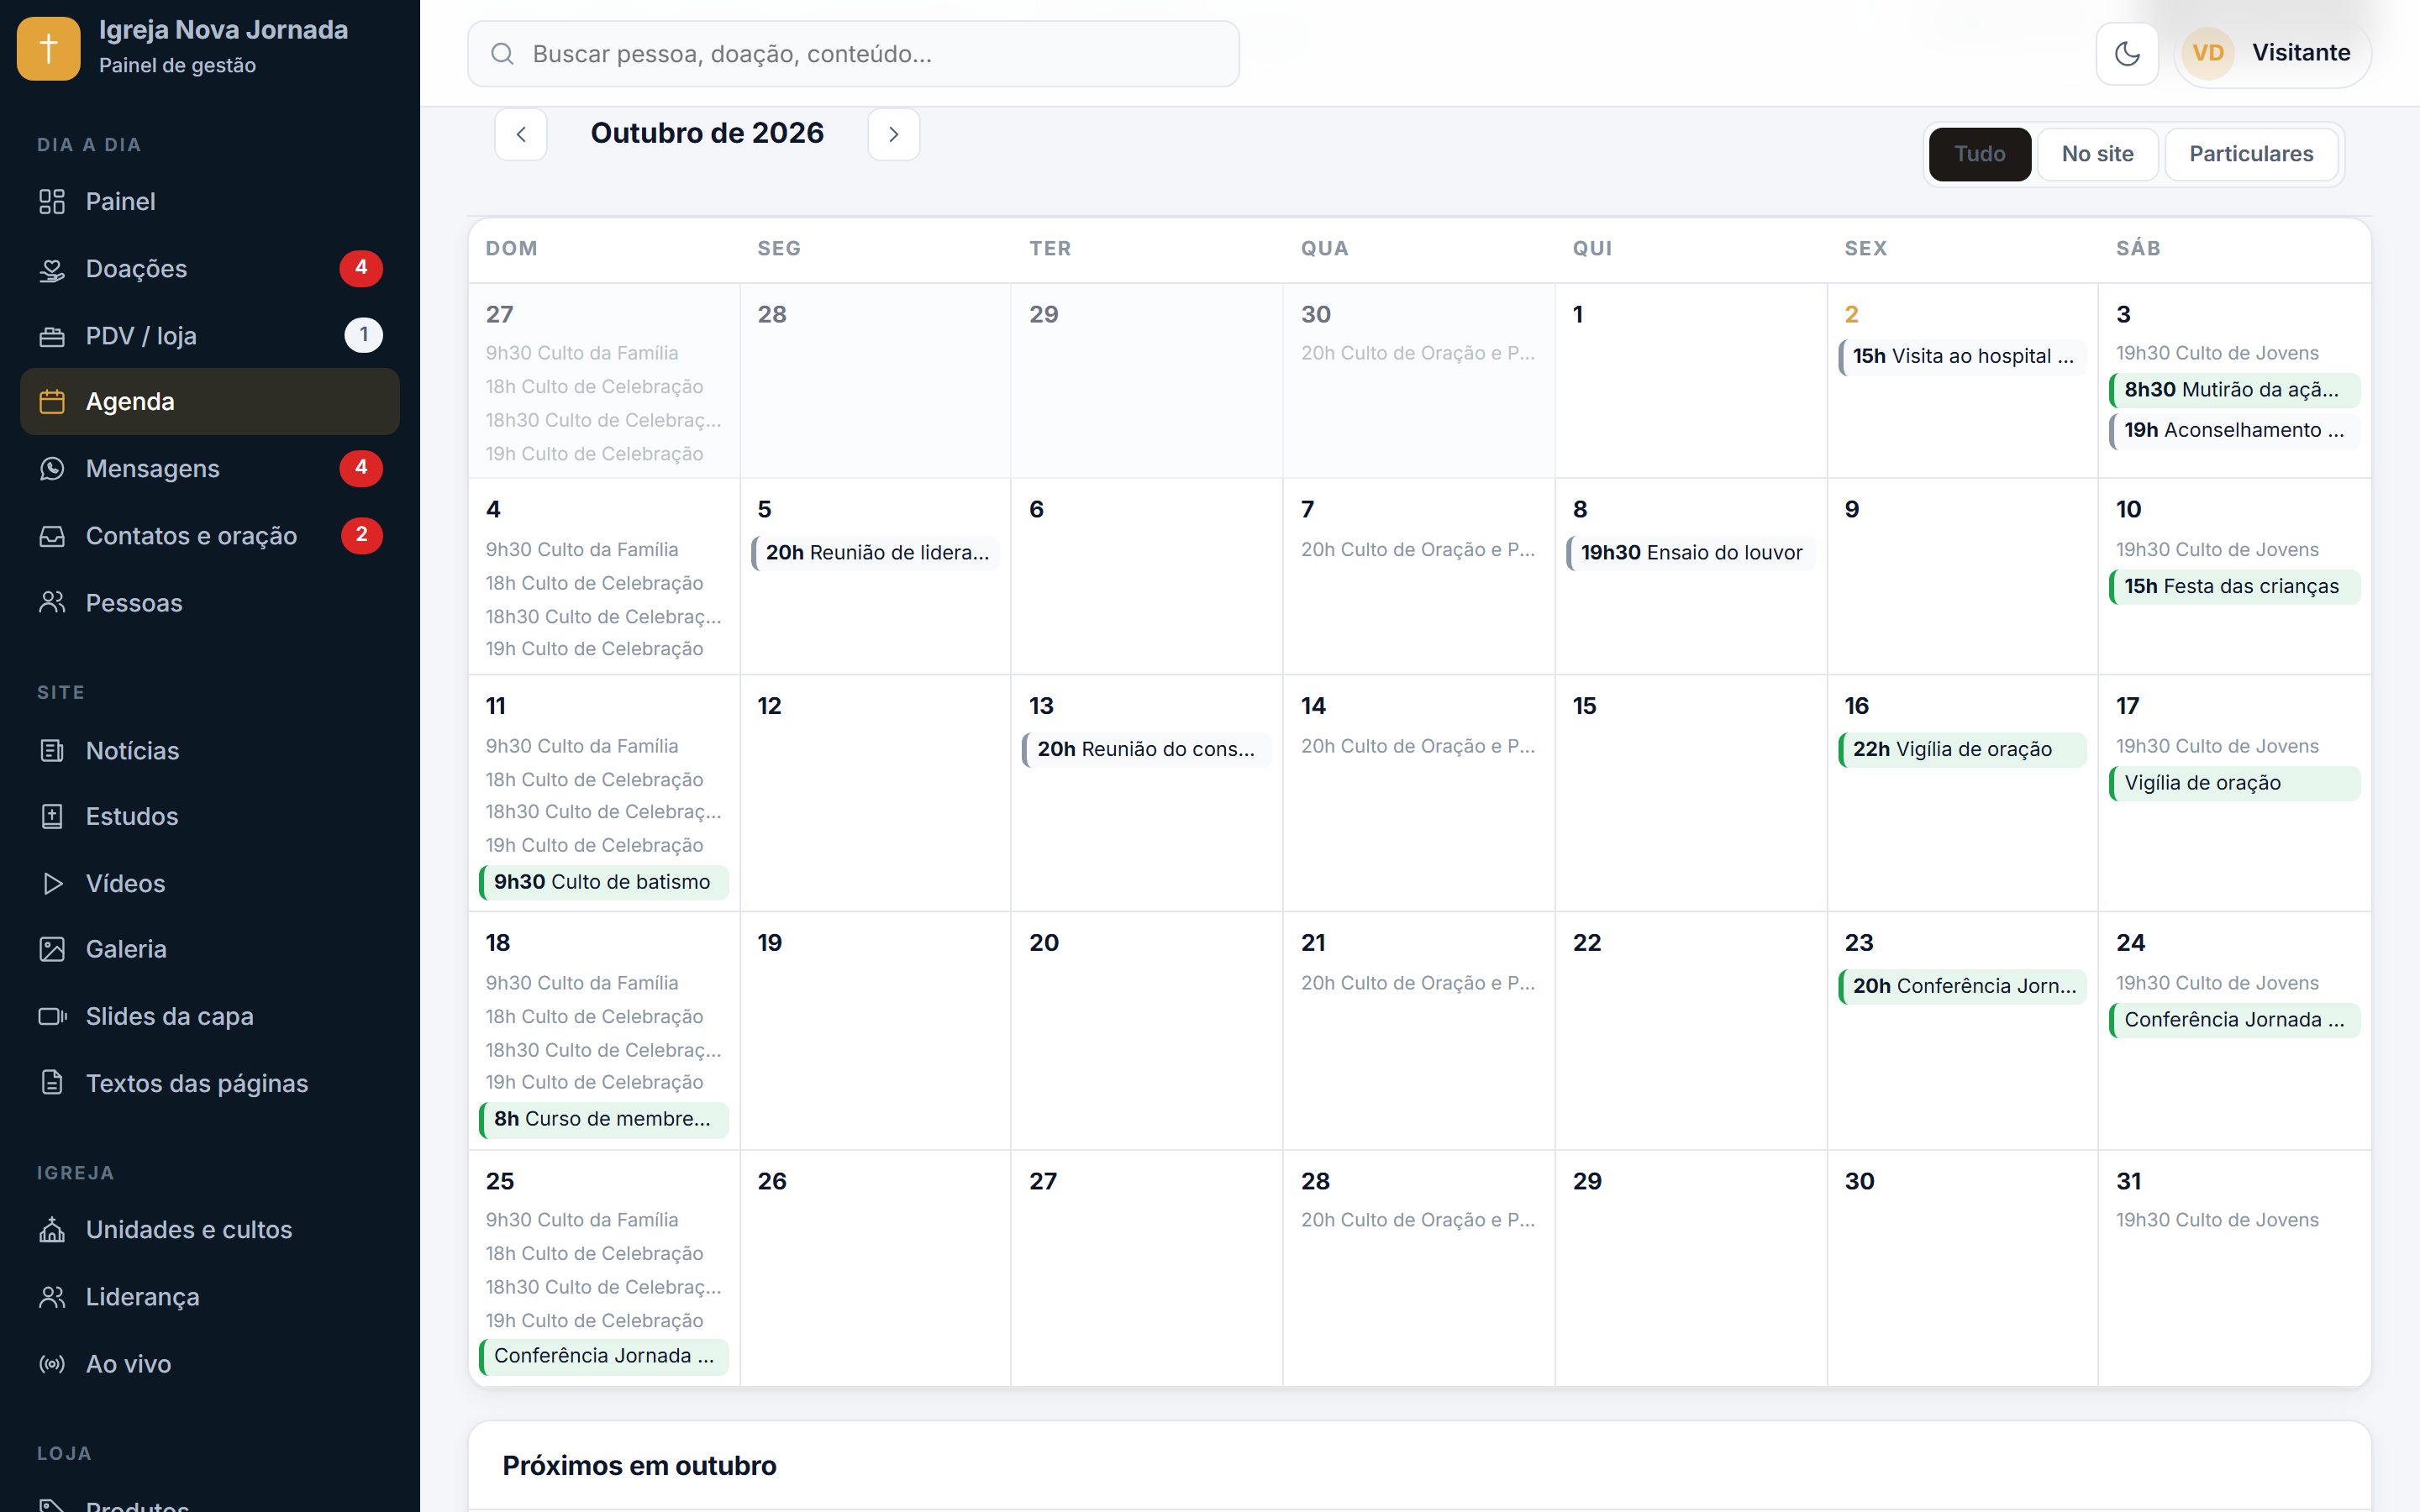Open 19h30 Ensaio do louvor event
Viewport: 2420px width, 1512px height.
pyautogui.click(x=1690, y=553)
